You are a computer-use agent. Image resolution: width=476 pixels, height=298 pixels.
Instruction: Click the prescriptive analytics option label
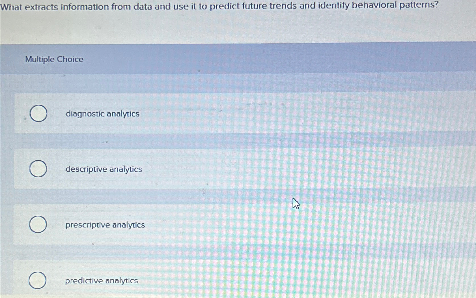pyautogui.click(x=105, y=225)
